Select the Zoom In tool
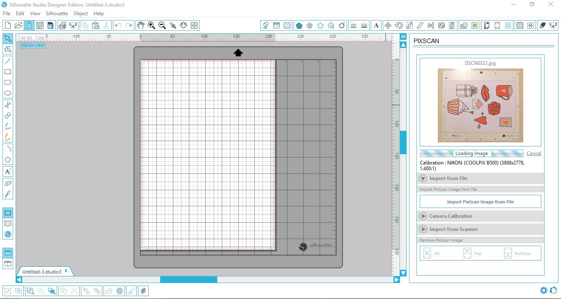The image size is (561, 299). 151,25
